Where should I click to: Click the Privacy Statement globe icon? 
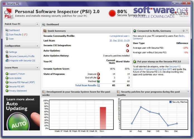coord(7,91)
